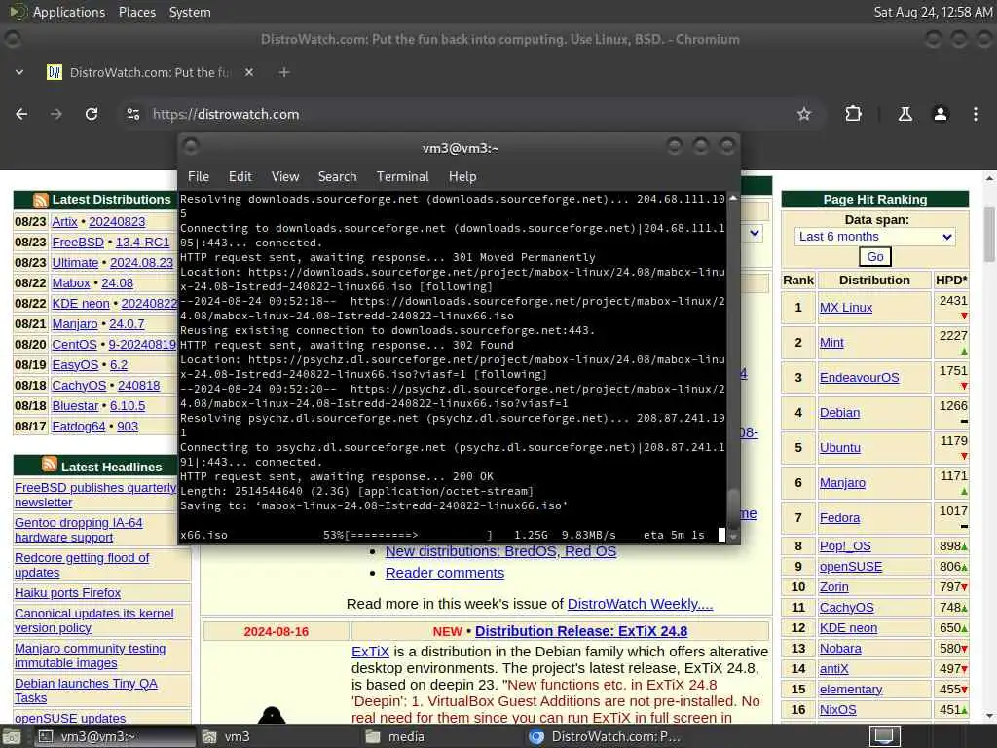Screen dimensions: 997x748
Task: Open FreeBSD 13.4-RC1 version link
Action: coord(142,242)
